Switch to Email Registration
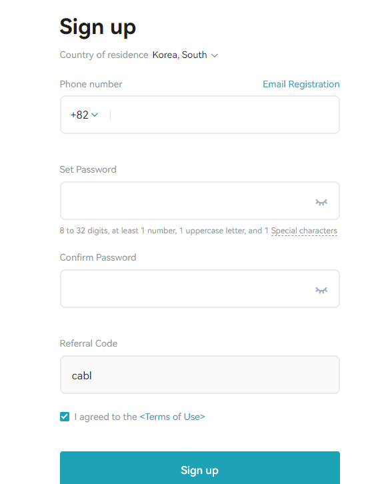The image size is (388, 484). point(301,84)
